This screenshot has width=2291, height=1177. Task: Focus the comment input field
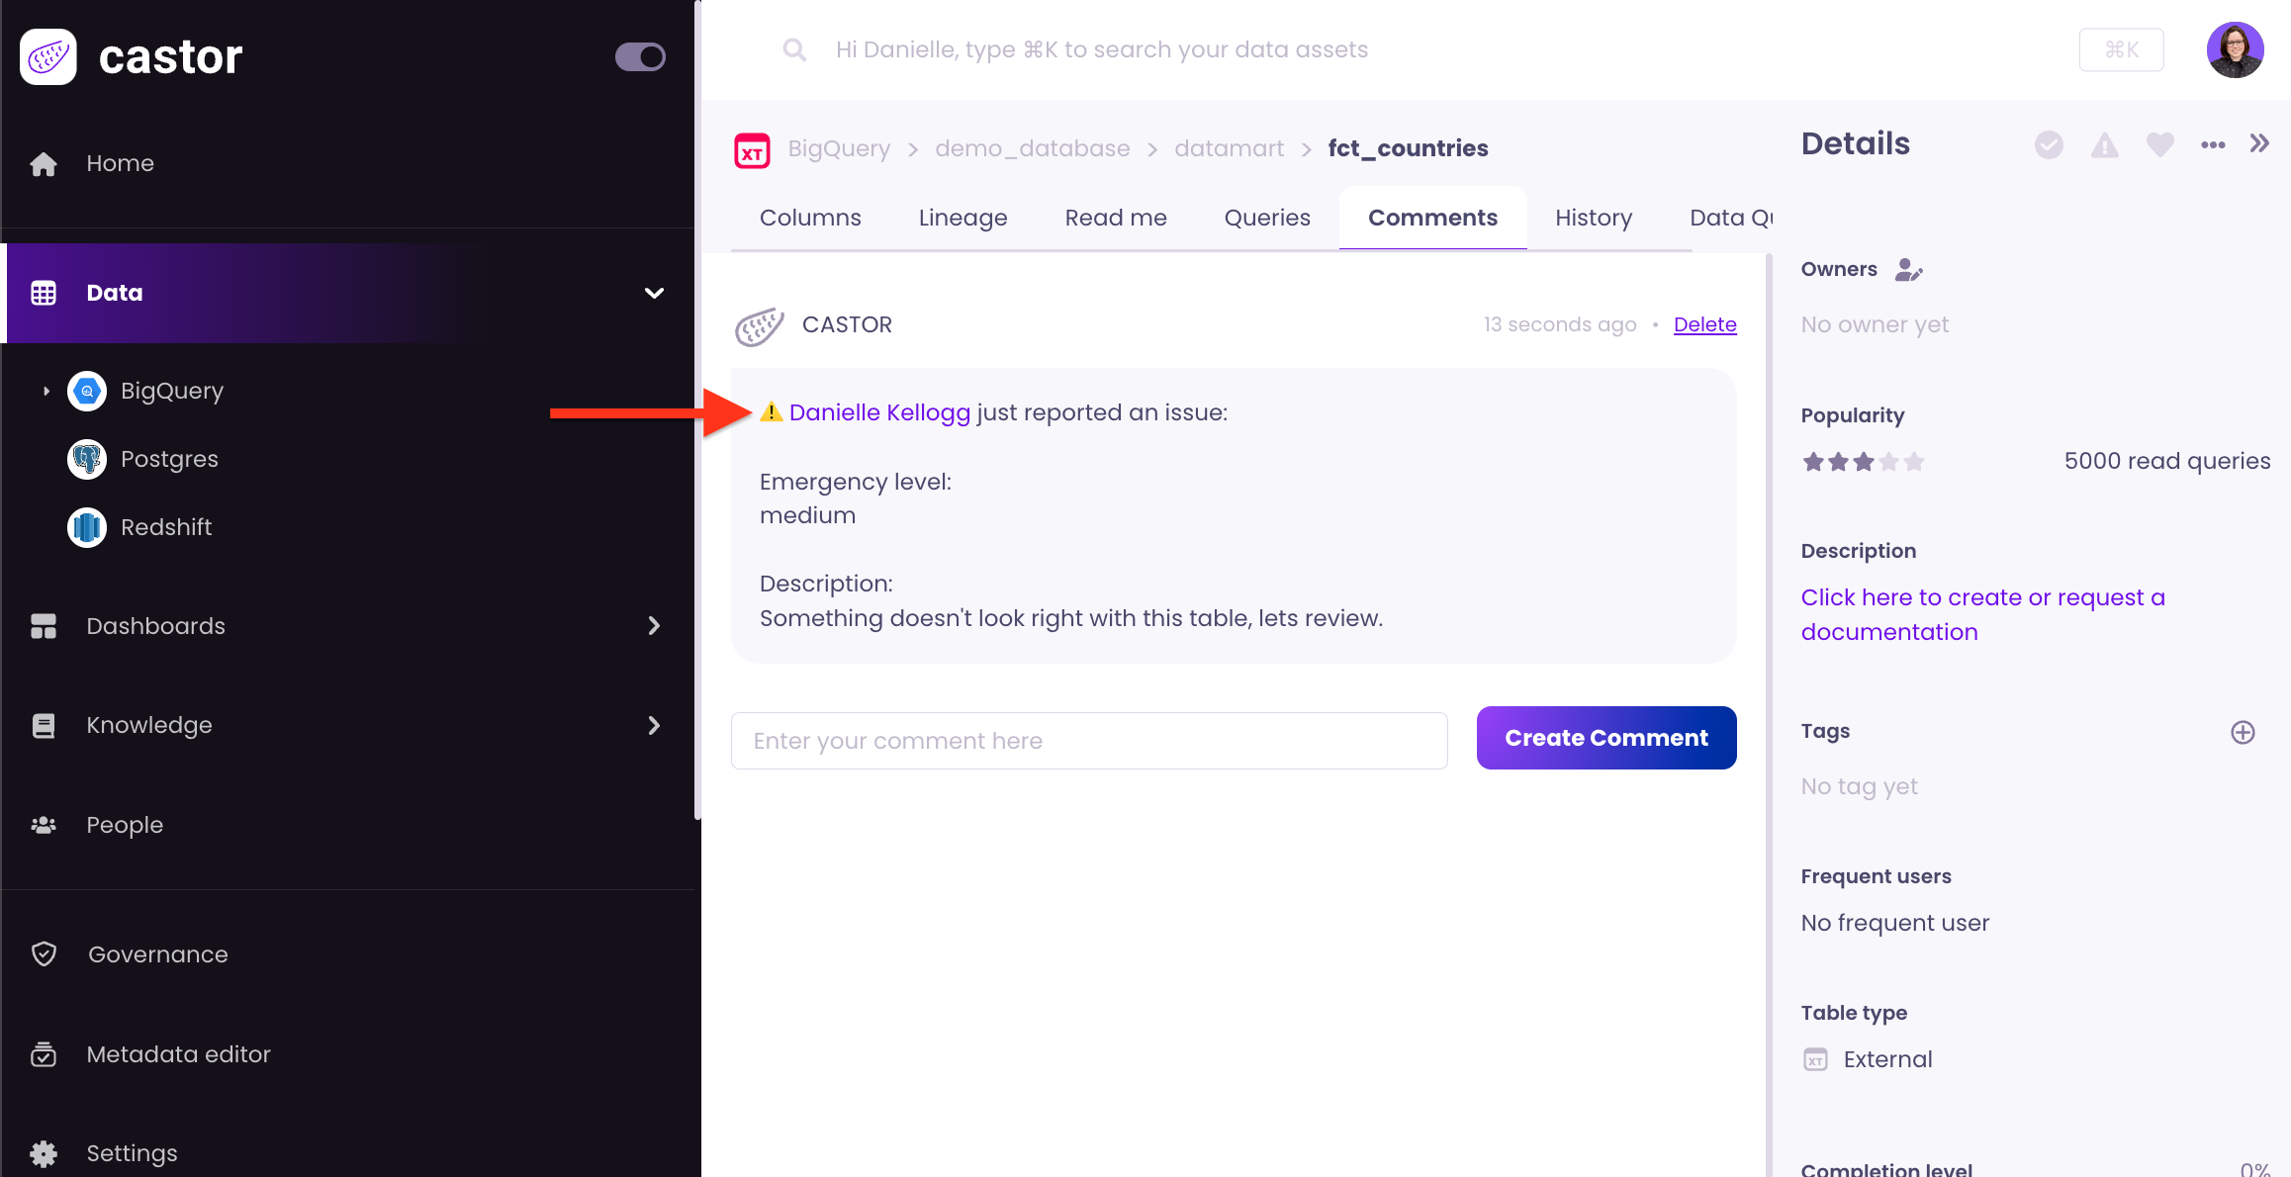coord(1088,741)
